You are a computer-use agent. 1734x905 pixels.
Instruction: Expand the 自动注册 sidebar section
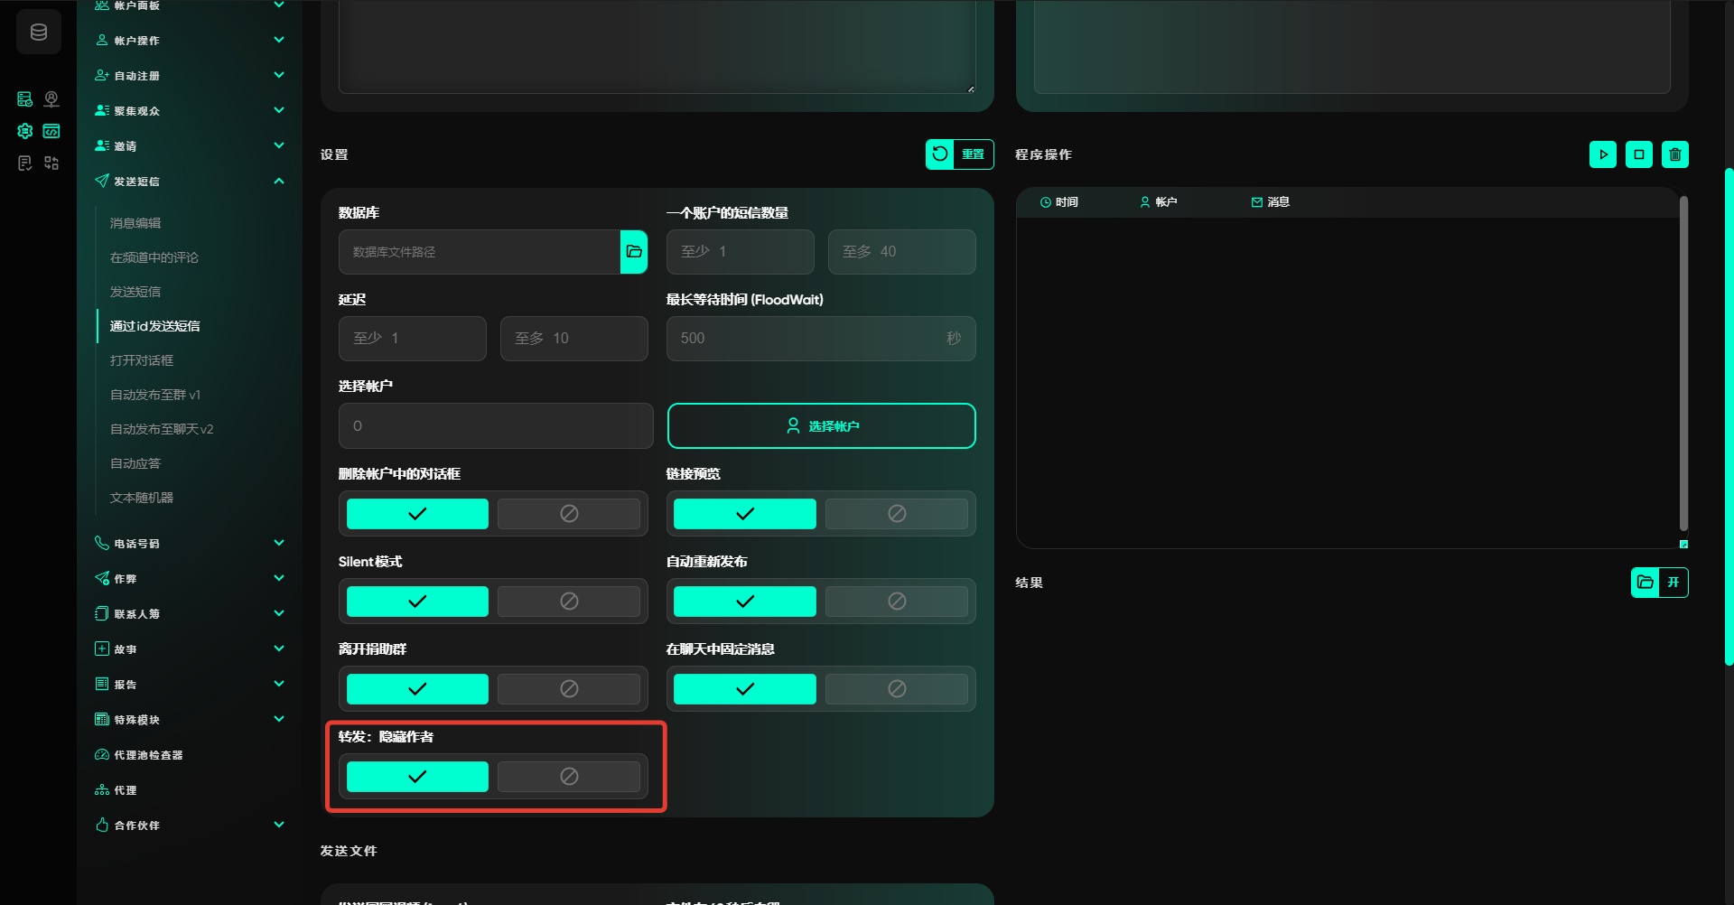coord(279,76)
